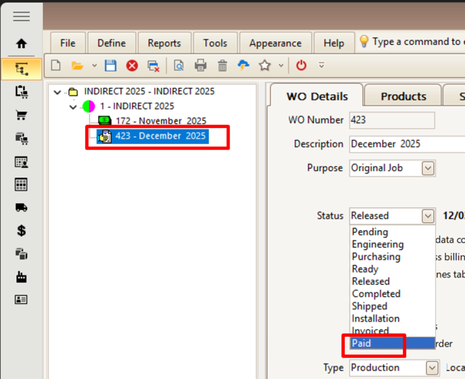This screenshot has height=379, width=465.
Task: Click the Description input field
Action: (x=405, y=144)
